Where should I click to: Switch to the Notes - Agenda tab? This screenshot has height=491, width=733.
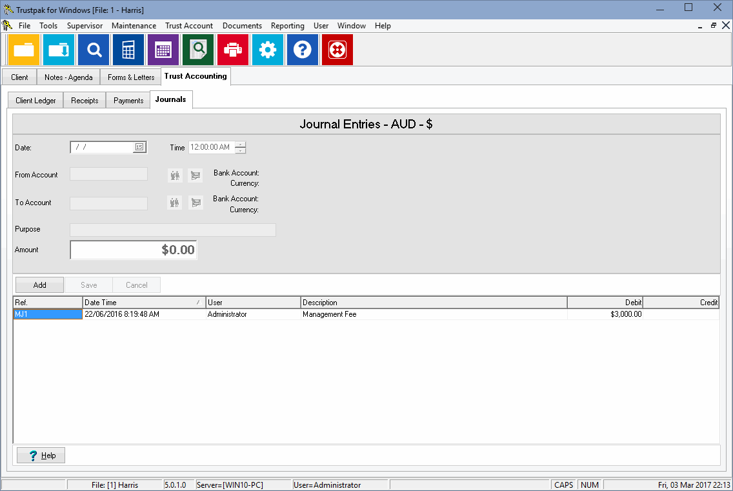pos(68,77)
